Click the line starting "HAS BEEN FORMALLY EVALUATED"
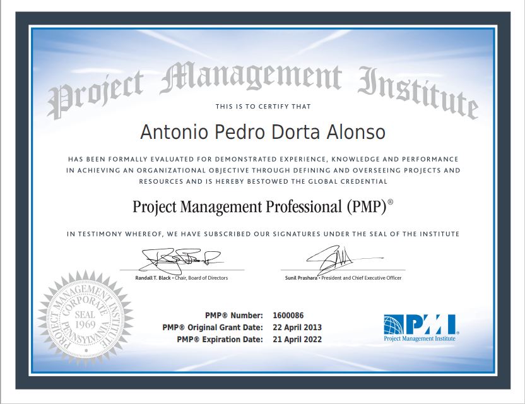525x404 pixels. (263, 159)
